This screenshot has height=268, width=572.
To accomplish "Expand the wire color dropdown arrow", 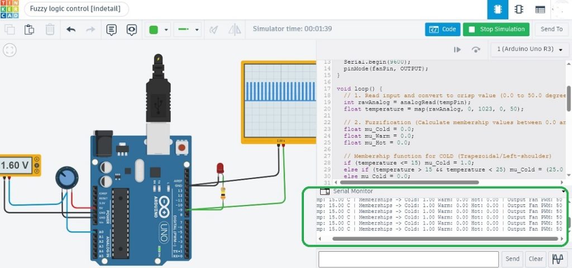I will pos(166,30).
